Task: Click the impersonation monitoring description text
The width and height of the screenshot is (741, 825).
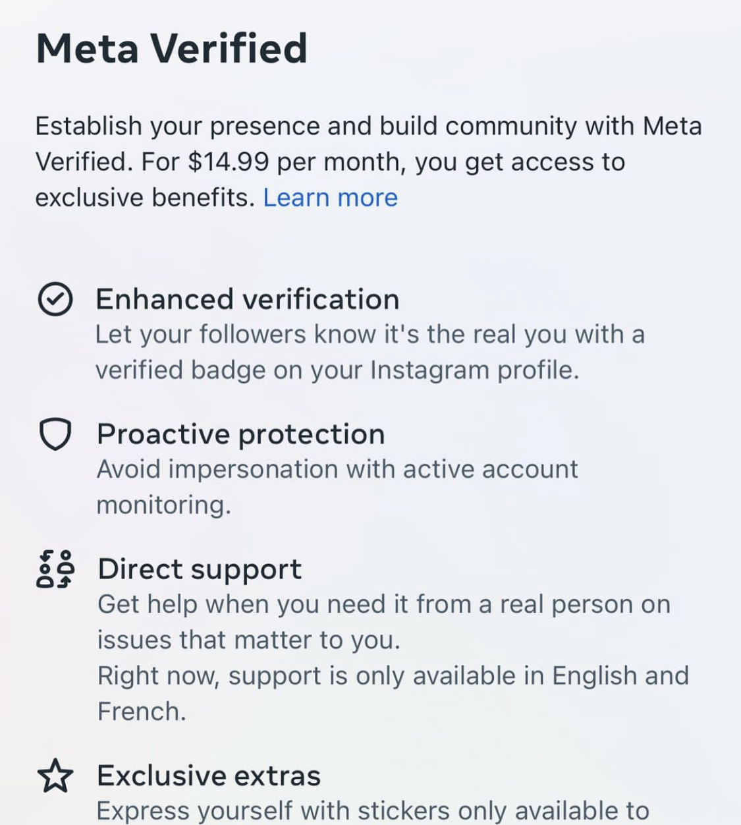Action: click(x=337, y=487)
